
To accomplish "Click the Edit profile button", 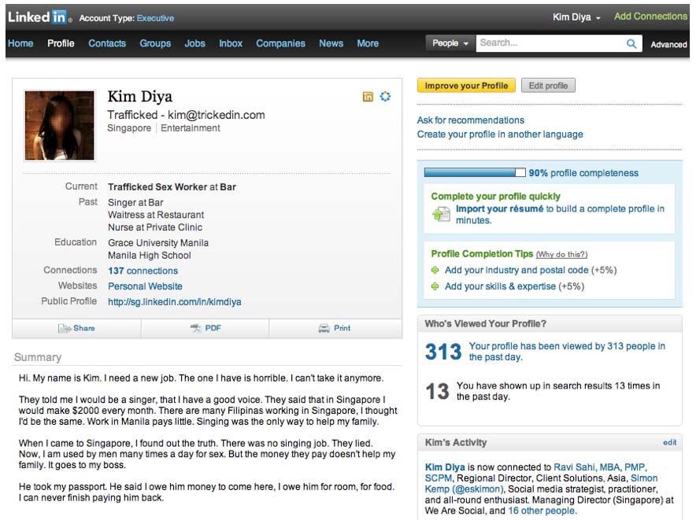I will point(548,86).
